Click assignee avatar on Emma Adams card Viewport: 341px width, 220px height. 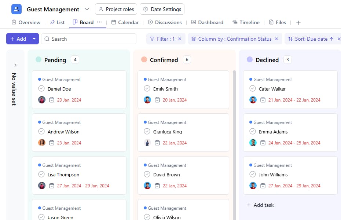pyautogui.click(x=253, y=143)
